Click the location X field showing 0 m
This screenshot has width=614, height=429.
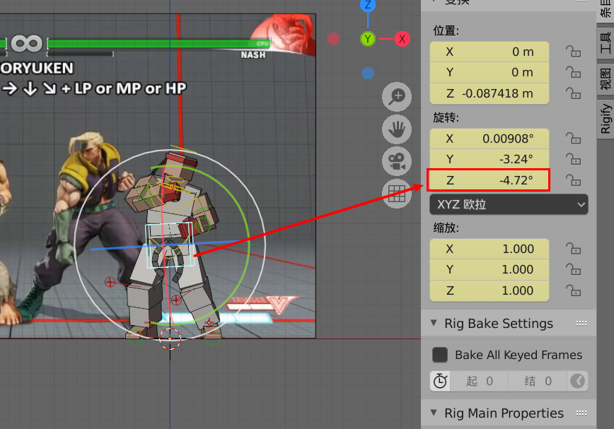pos(490,52)
